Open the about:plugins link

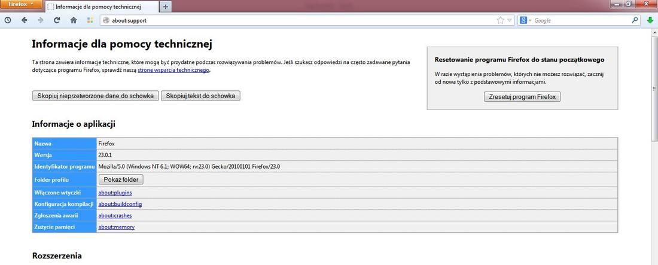pyautogui.click(x=115, y=193)
